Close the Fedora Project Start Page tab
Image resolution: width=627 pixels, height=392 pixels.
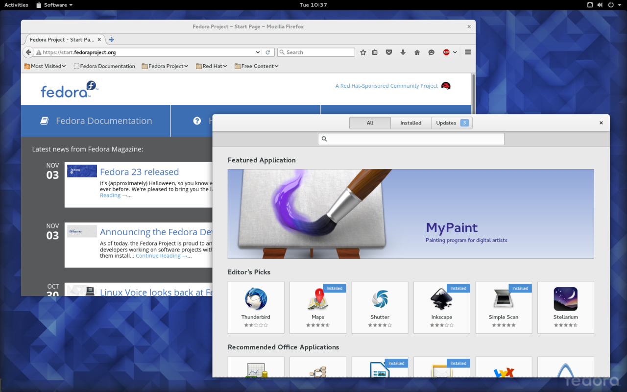coord(99,40)
